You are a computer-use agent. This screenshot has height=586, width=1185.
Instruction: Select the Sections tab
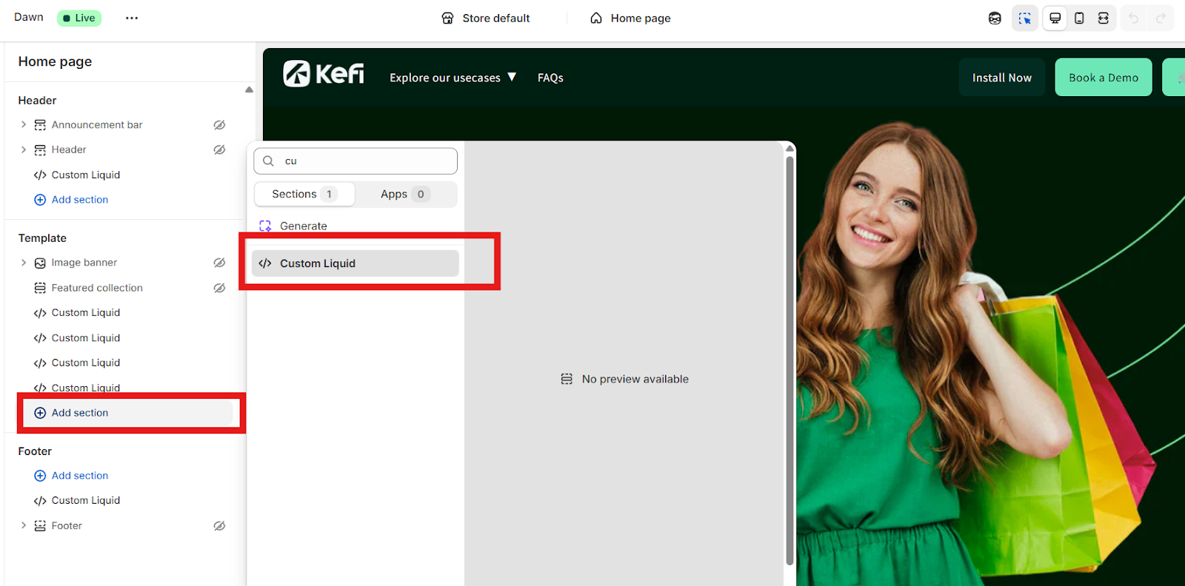[304, 194]
